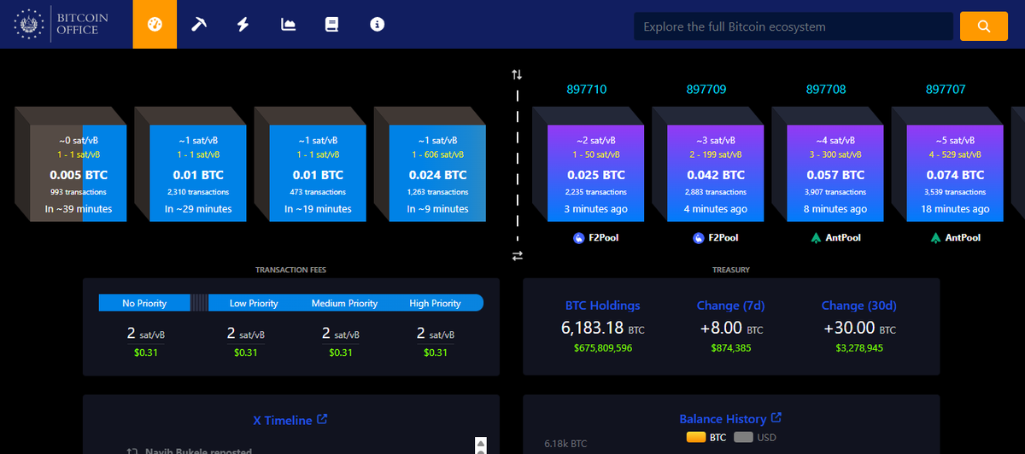Click BTC Holdings value 6,183.18 BTC
Viewport: 1025px width, 454px height.
(603, 328)
